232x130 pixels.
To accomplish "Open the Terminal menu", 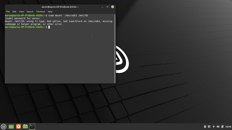I will click(x=41, y=11).
